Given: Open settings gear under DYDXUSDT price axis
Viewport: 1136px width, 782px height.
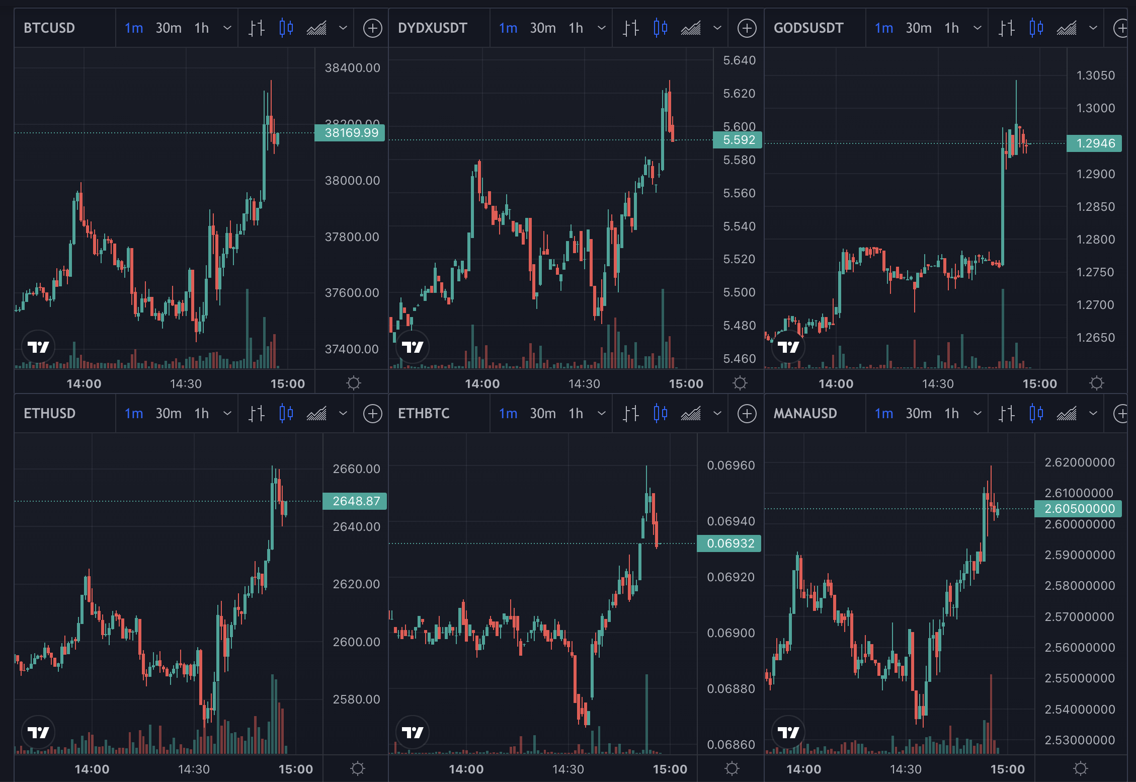Looking at the screenshot, I should tap(740, 383).
